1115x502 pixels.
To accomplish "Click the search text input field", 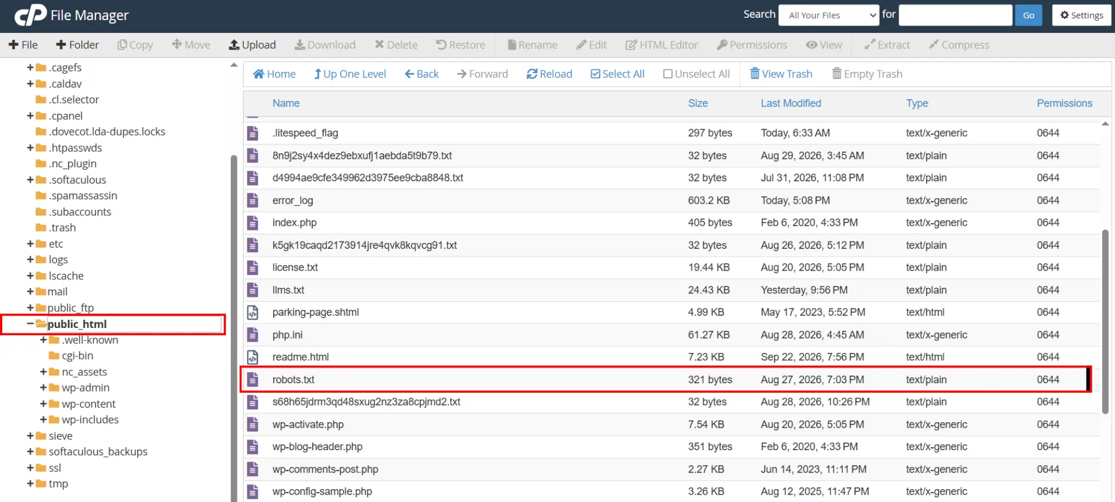I will pos(956,15).
